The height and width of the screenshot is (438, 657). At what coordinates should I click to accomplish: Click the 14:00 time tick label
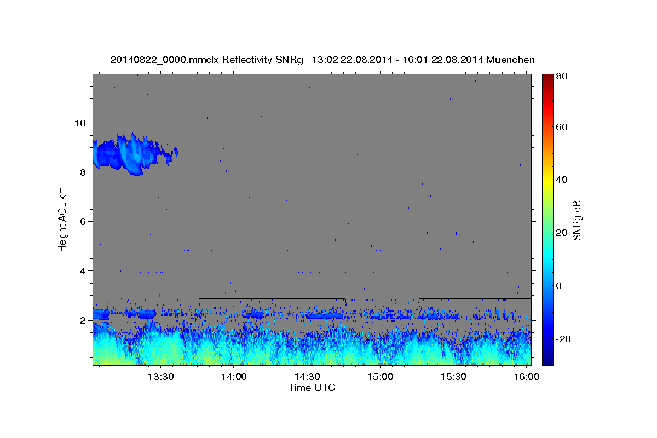[x=234, y=377]
